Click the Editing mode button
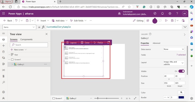Screen dimensions: 195x102 pos(138,21)
